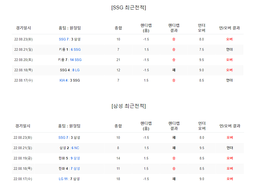This screenshot has height=187, width=253.
Task: Open the SSG 4 : 8 LG match
Action: pos(70,70)
